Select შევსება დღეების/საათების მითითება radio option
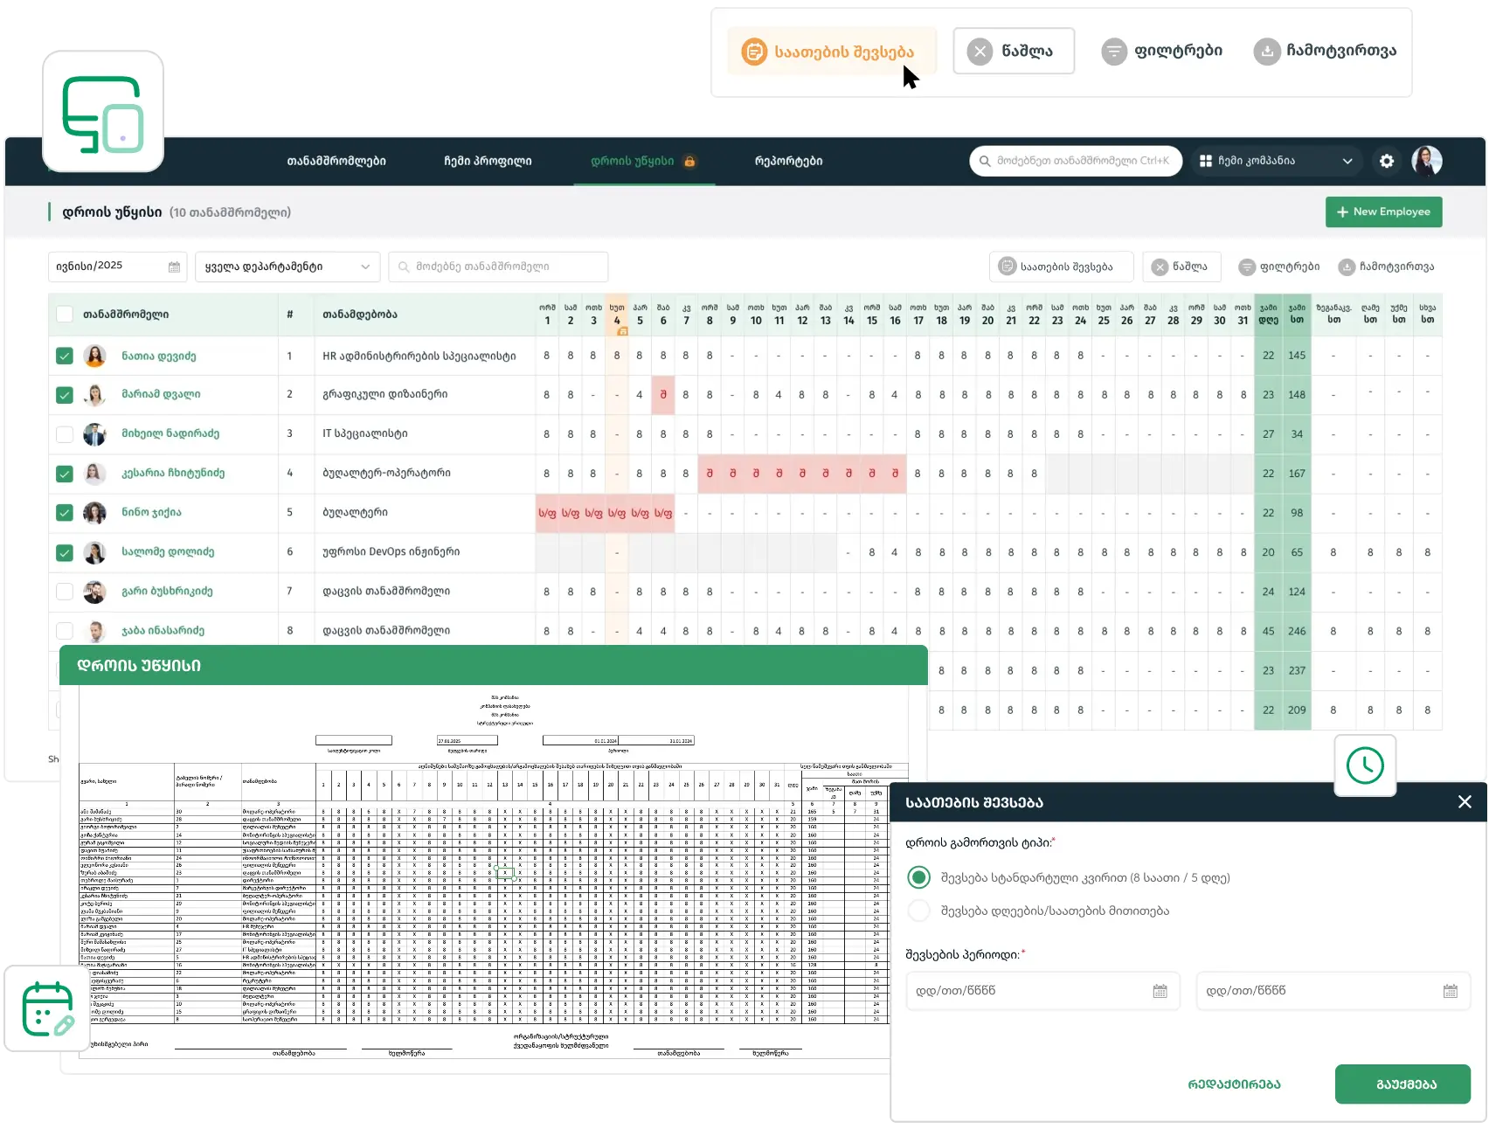The height and width of the screenshot is (1129, 1489). (918, 911)
